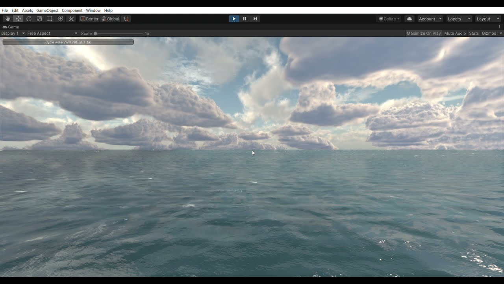
Task: Open the Window menu
Action: coord(93,10)
